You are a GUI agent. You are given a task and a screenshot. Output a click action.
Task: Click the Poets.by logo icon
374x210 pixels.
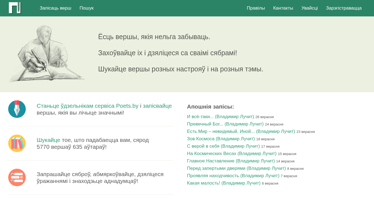(15, 8)
